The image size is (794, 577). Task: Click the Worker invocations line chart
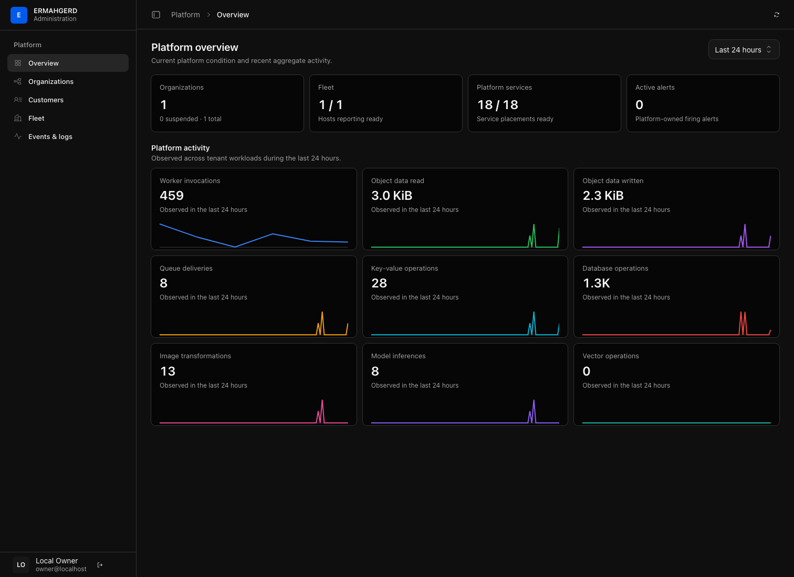pyautogui.click(x=254, y=236)
